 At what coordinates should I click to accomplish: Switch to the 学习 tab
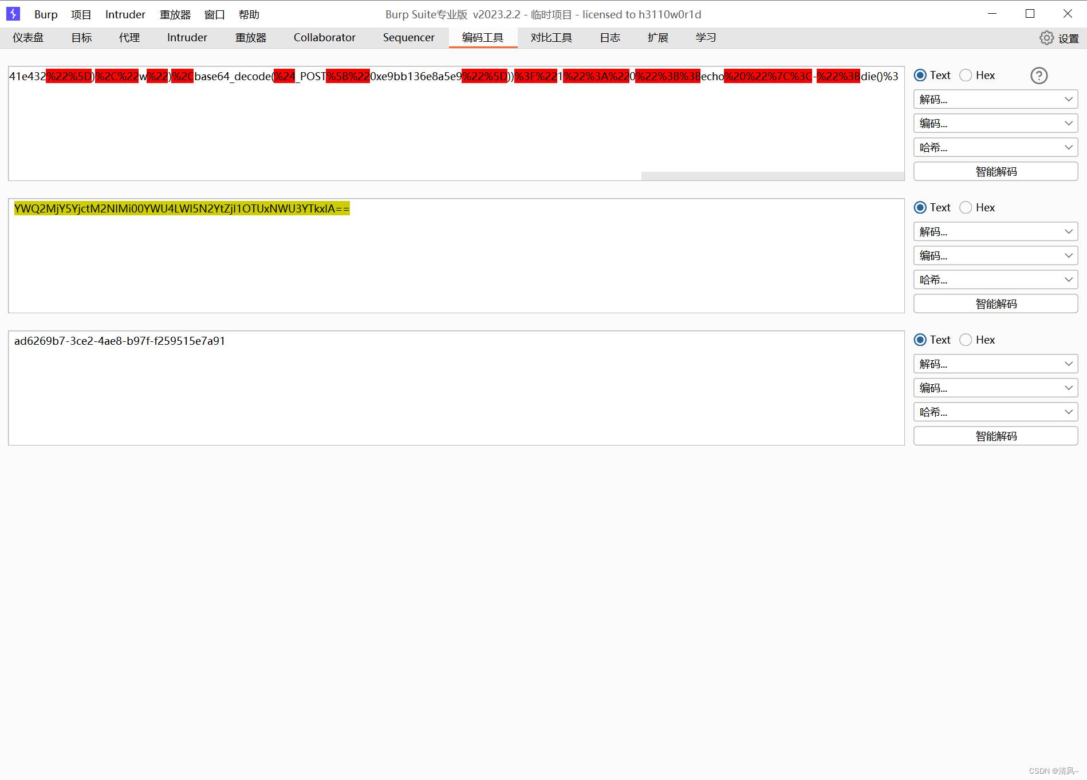(706, 38)
